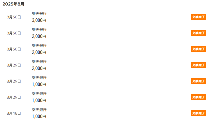Select the 2,000円 amount dated 8月29日
The image size is (210, 124).
point(39,68)
